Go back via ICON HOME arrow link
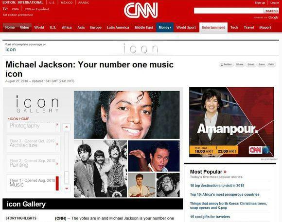 pyautogui.click(x=18, y=119)
